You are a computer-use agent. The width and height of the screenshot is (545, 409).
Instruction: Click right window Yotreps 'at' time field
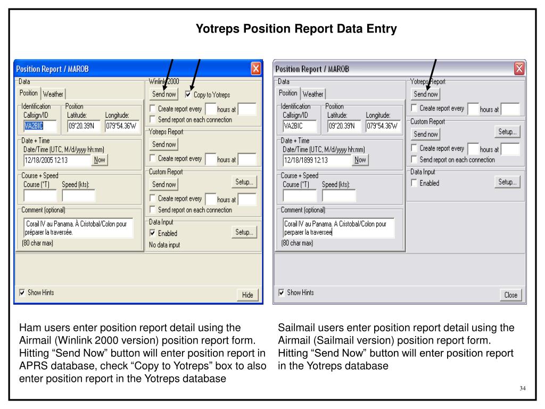(510, 109)
